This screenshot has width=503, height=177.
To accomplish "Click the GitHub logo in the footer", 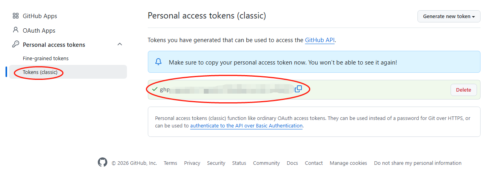I will point(102,162).
